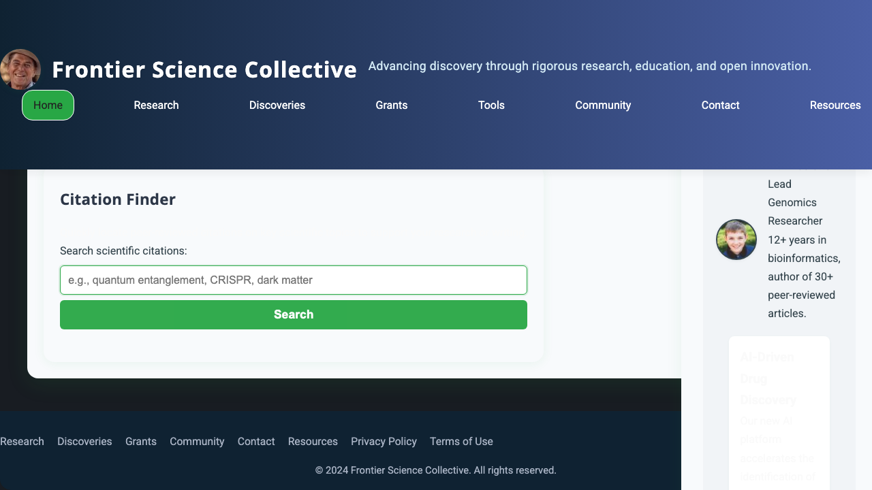Click the researcher's profile photo in sidebar

[x=736, y=240]
